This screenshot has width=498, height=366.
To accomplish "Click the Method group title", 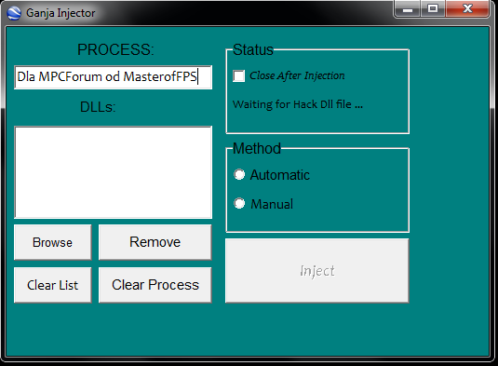I will click(x=257, y=148).
